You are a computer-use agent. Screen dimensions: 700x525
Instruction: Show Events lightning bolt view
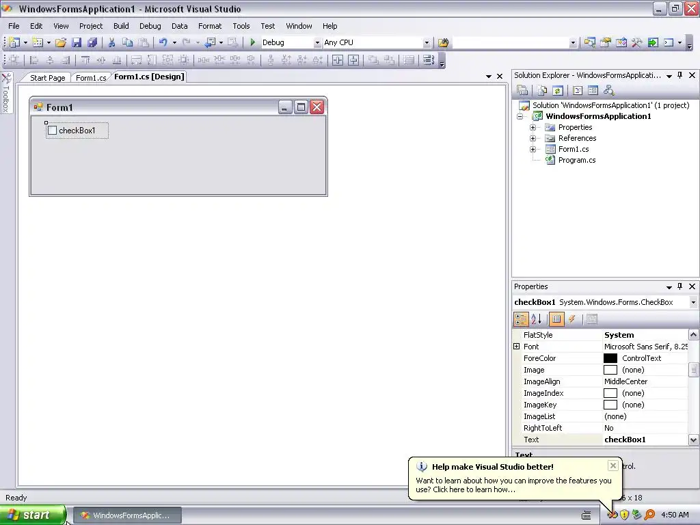pos(572,319)
